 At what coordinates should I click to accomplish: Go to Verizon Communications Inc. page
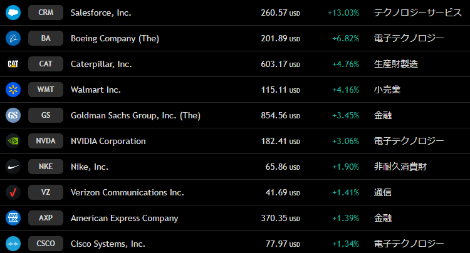click(127, 192)
